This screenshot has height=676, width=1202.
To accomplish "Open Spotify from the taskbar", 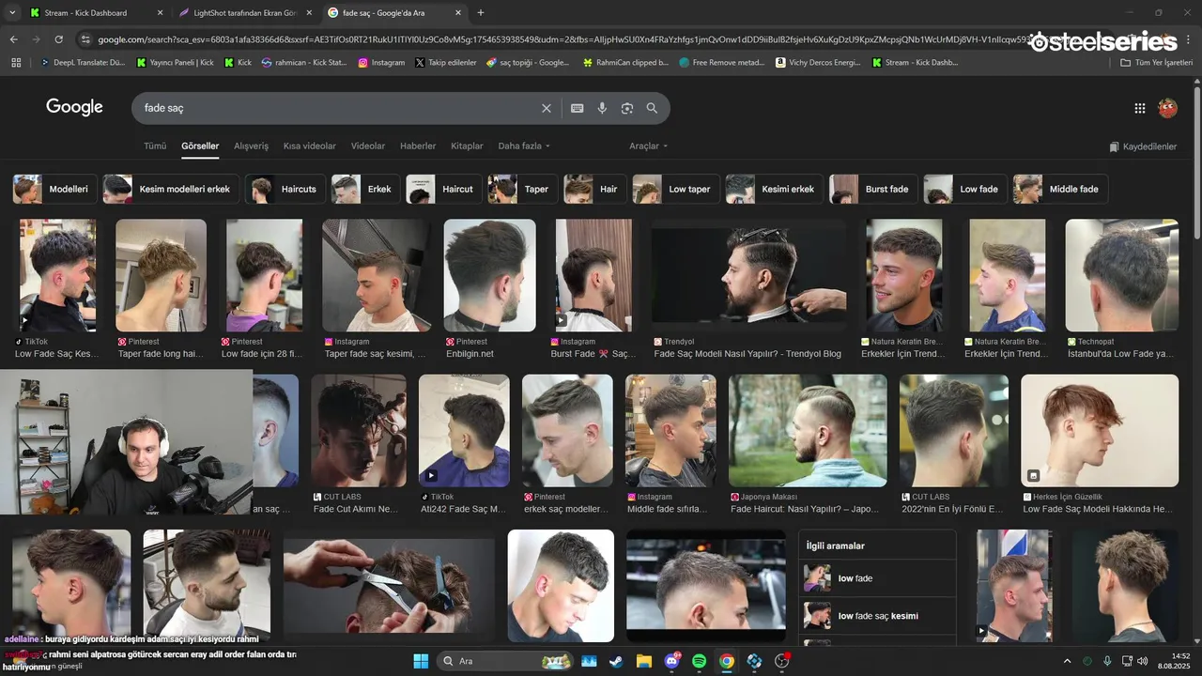I will point(700,661).
